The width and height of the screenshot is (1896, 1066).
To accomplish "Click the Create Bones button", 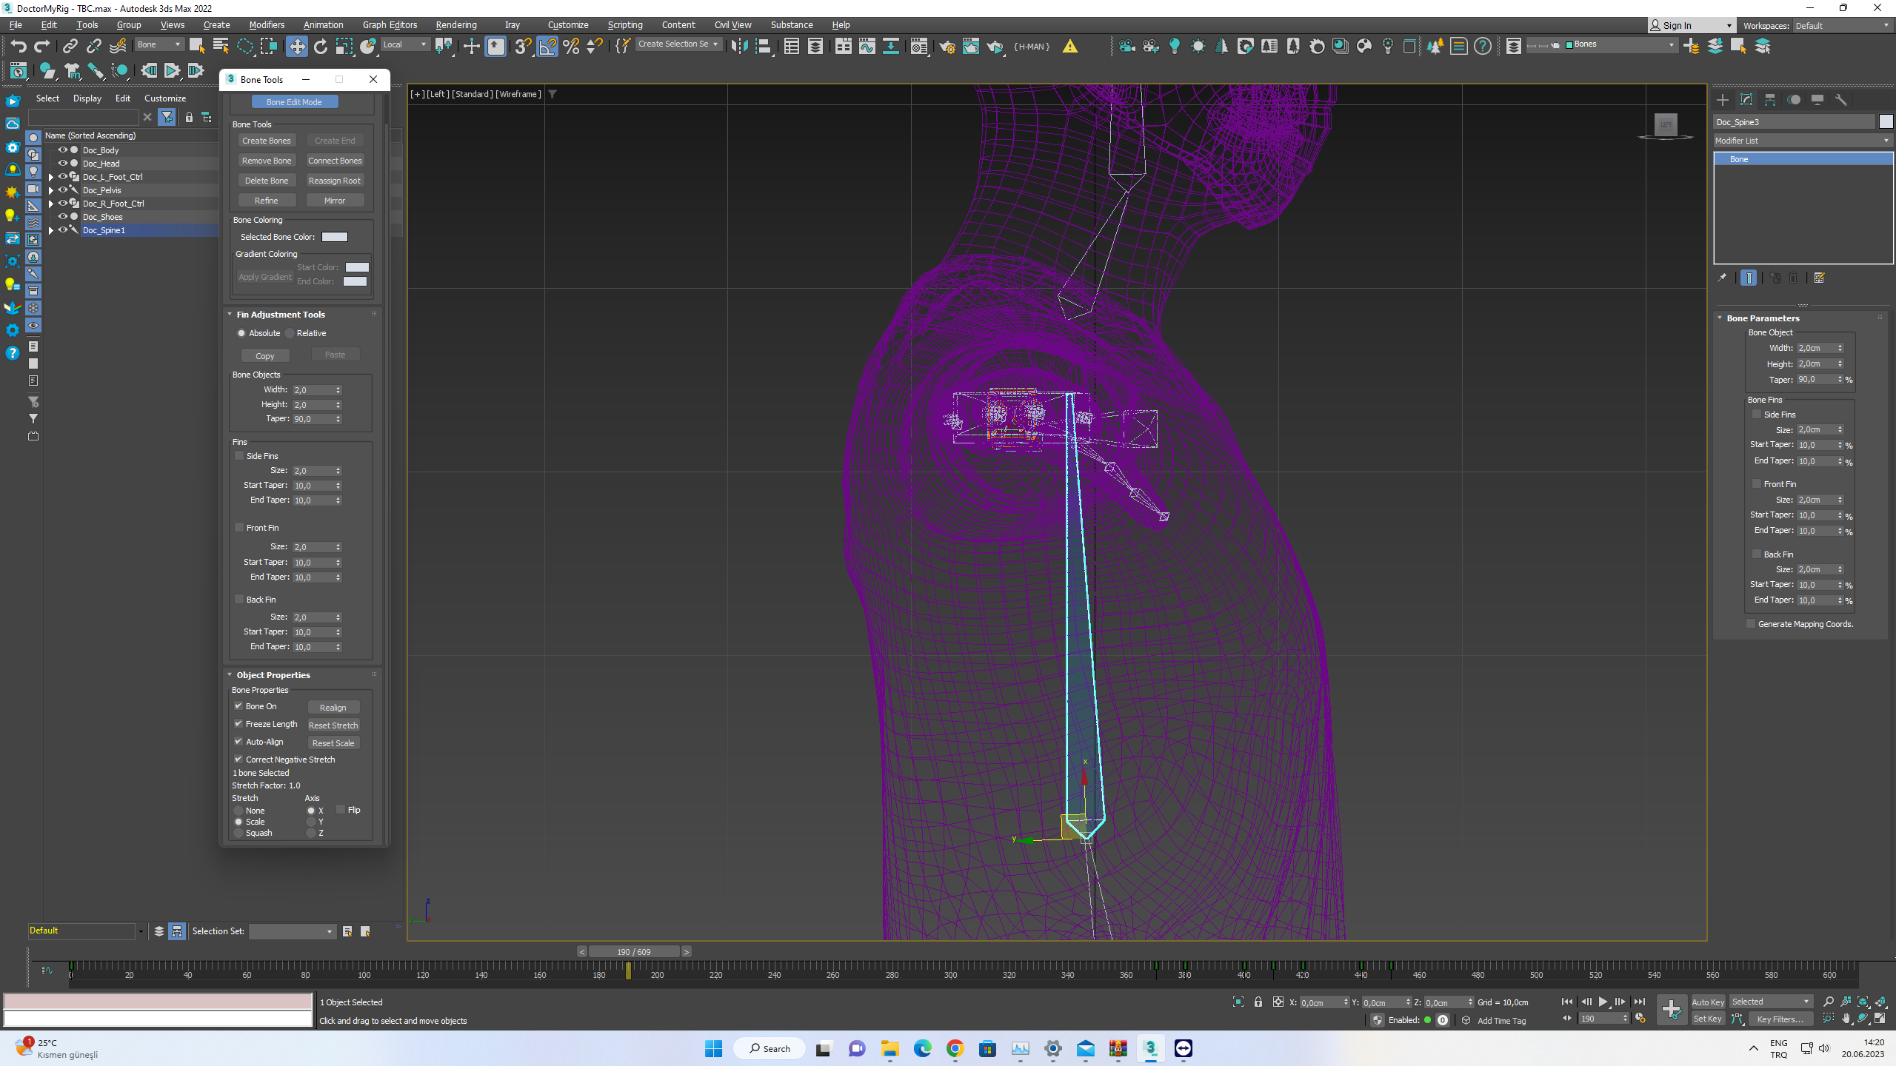I will coord(267,140).
